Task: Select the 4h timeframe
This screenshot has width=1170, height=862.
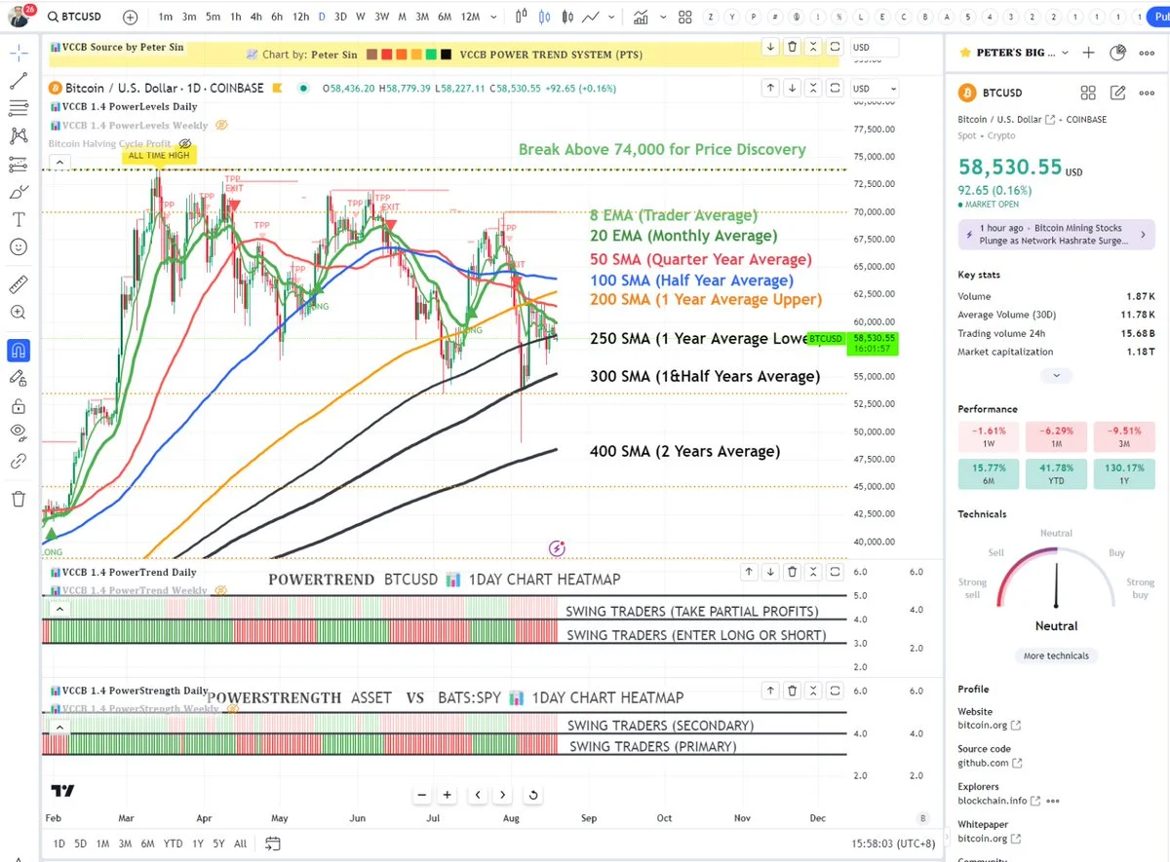Action: [x=255, y=18]
